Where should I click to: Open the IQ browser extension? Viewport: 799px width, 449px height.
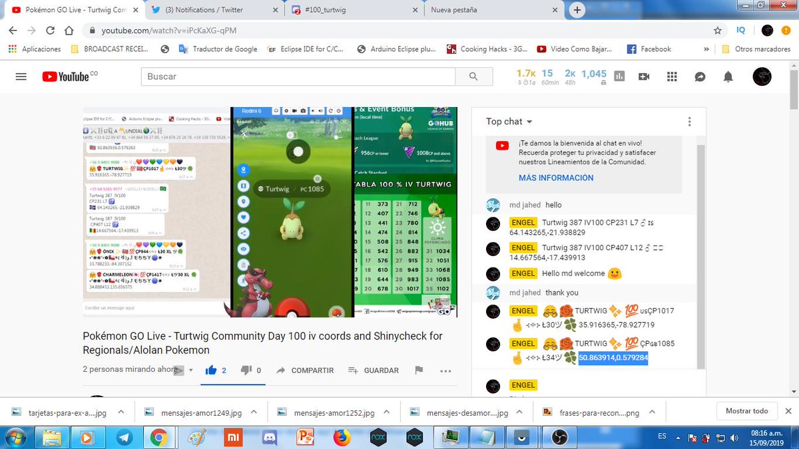tap(741, 31)
